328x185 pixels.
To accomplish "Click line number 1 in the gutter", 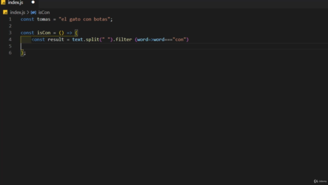I will 10,20.
